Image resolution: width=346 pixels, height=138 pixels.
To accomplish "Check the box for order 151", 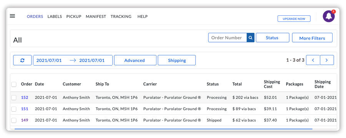I will 14,109.
